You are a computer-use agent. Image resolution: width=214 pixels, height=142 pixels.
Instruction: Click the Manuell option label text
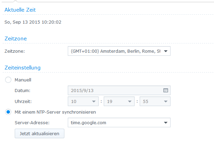(x=23, y=80)
